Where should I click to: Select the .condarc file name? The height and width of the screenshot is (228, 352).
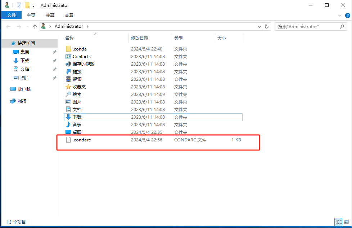(82, 140)
